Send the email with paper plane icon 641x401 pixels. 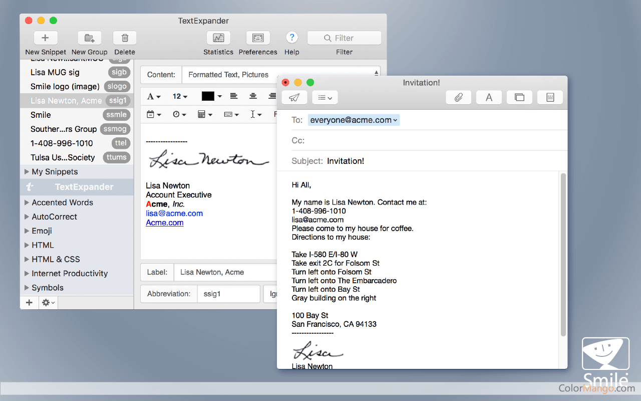coord(294,97)
